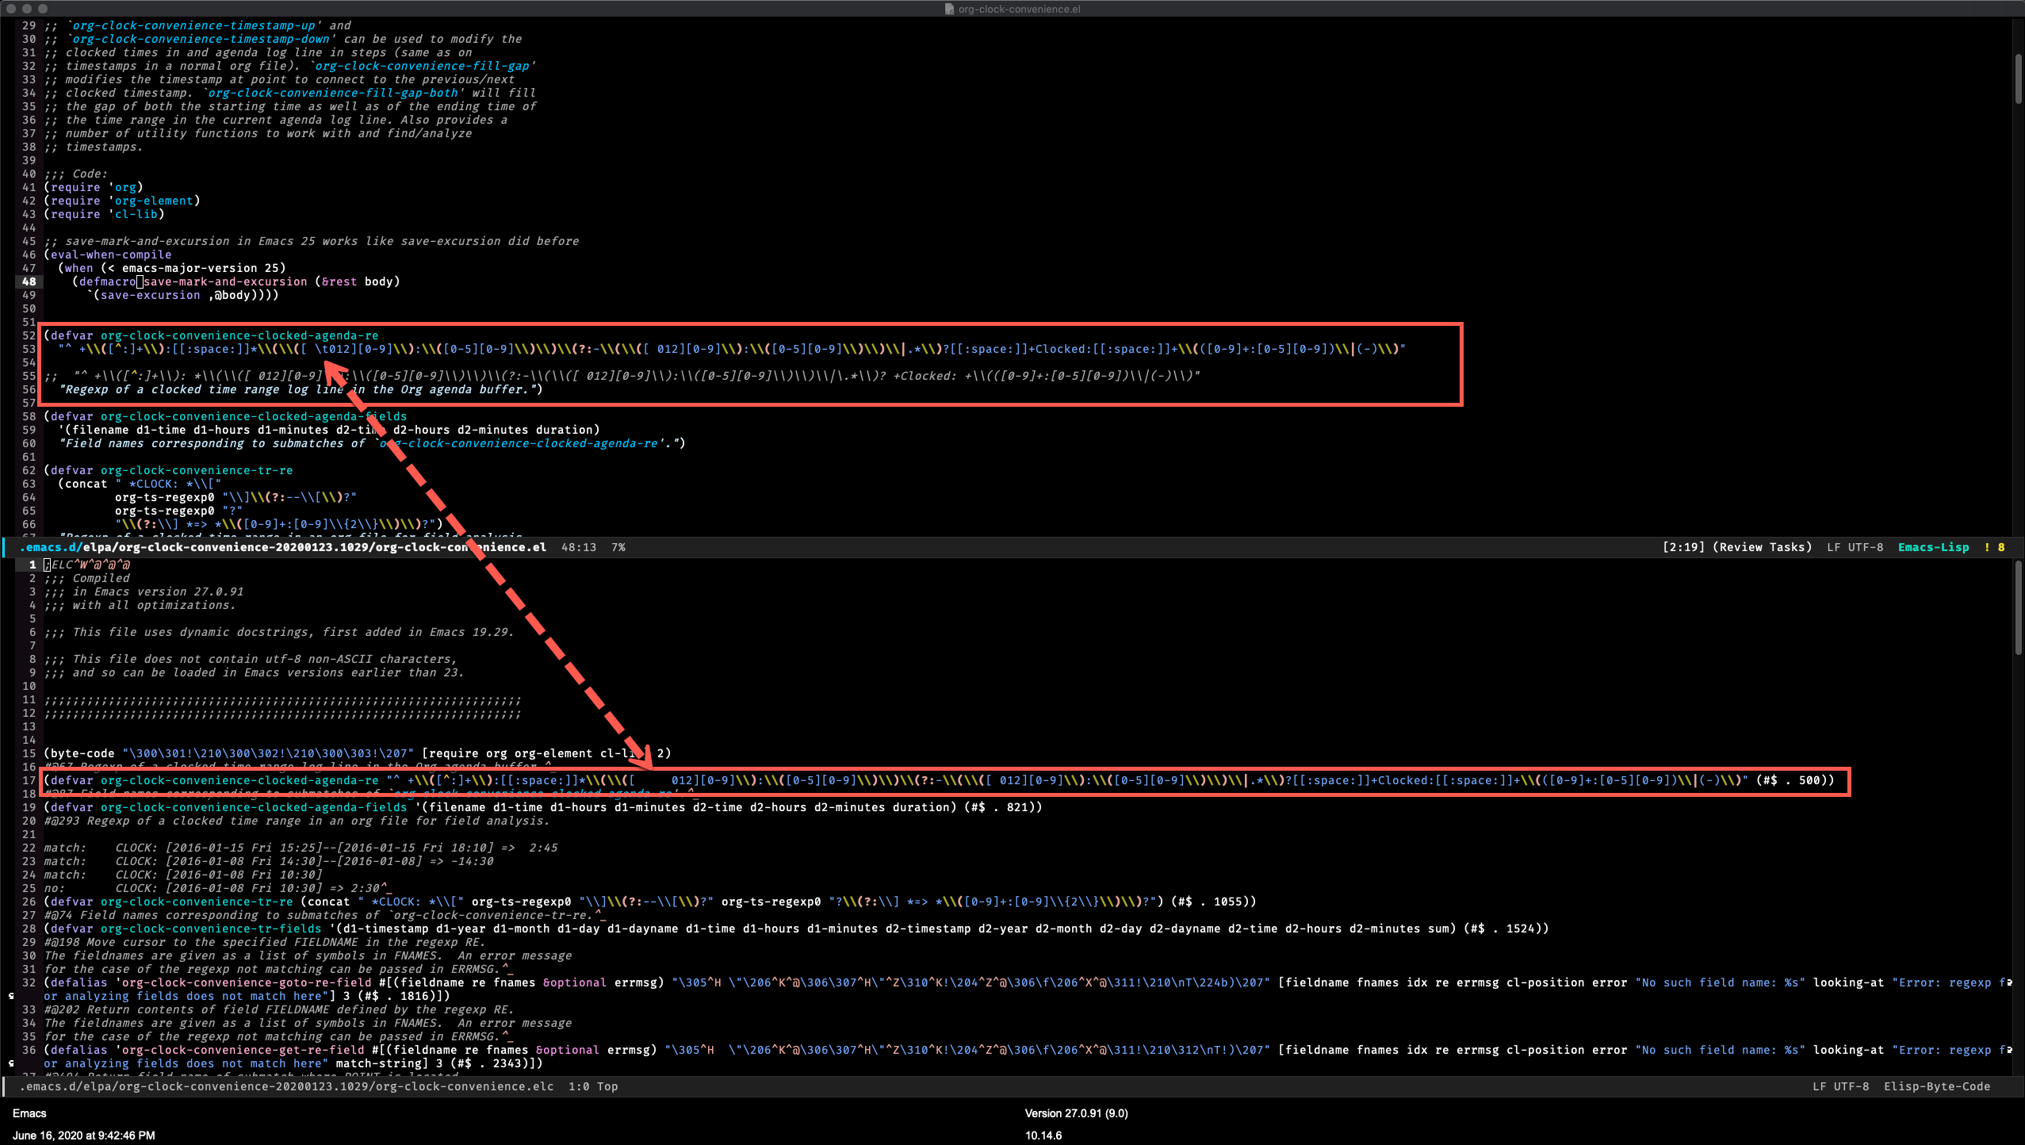
Task: Click LF UTF-8 encoding in upper modeline
Action: pyautogui.click(x=1855, y=547)
